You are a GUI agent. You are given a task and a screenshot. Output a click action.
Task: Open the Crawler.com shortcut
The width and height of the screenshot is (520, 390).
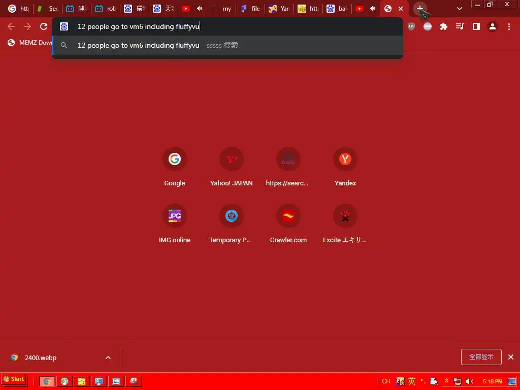288,224
